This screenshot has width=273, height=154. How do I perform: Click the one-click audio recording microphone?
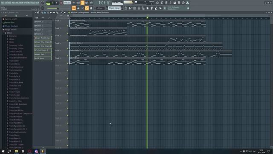(166, 3)
